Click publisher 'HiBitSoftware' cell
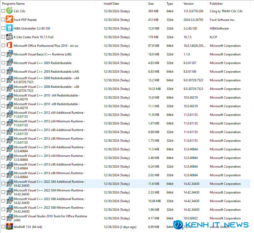The height and width of the screenshot is (233, 254). tap(219, 29)
